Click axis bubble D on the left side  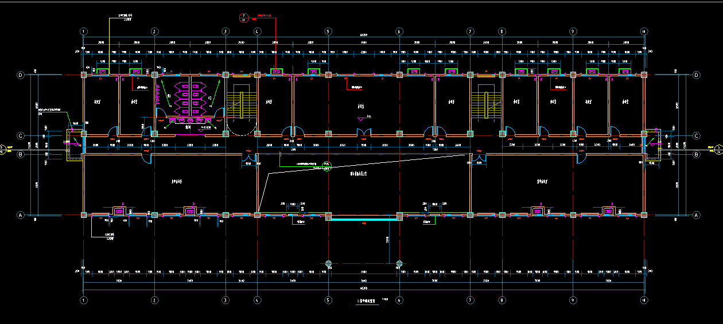(21, 75)
